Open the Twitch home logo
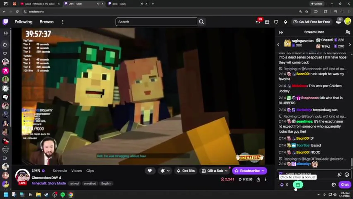This screenshot has width=353, height=199. (5, 22)
